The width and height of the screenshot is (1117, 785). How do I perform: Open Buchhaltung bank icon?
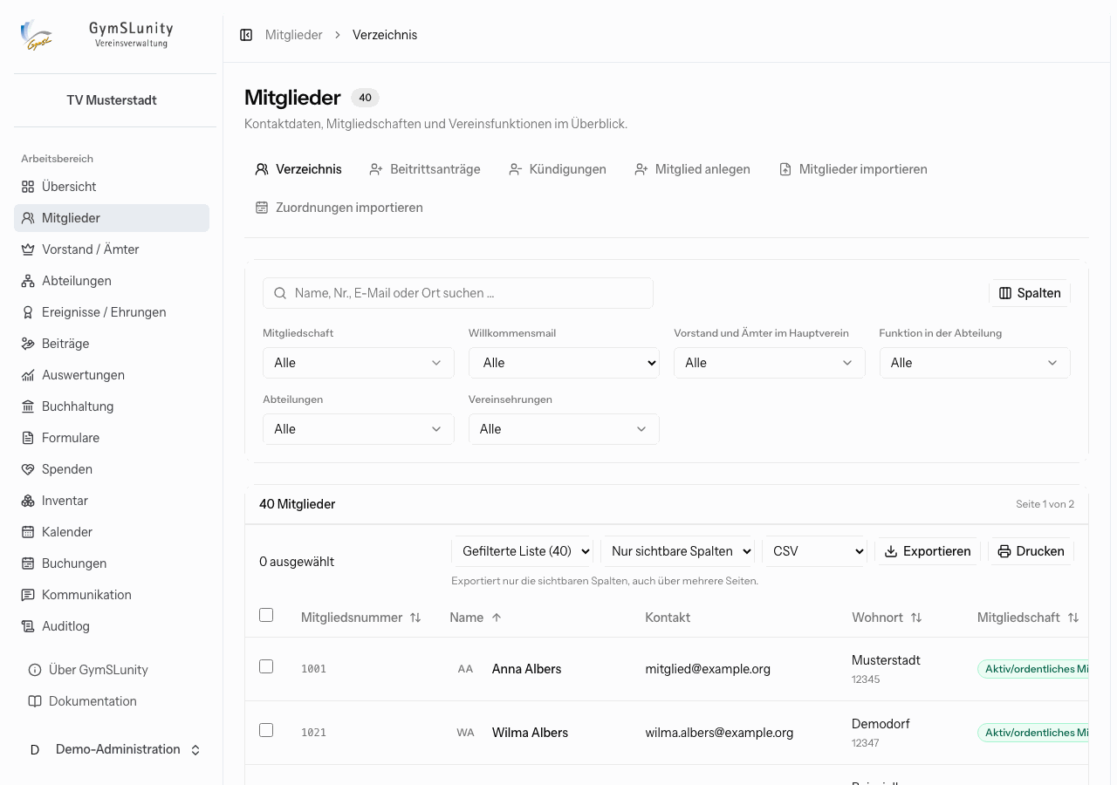coord(28,406)
